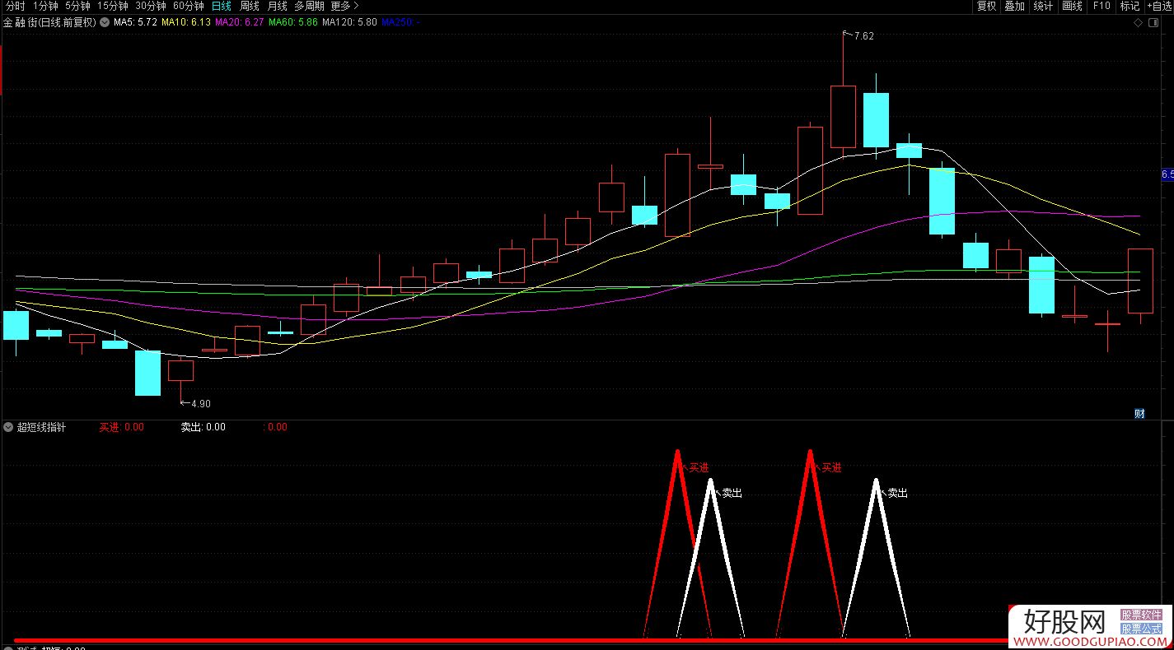Open main chart indicator dropdown arrow
Viewport: 1174px width, 650px height.
tap(105, 22)
